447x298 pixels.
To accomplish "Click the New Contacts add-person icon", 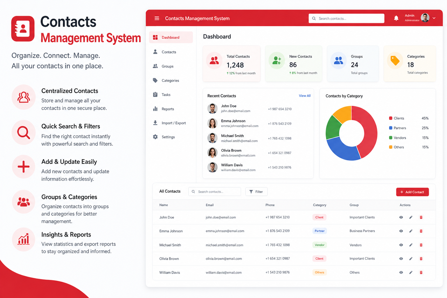I will pos(277,61).
